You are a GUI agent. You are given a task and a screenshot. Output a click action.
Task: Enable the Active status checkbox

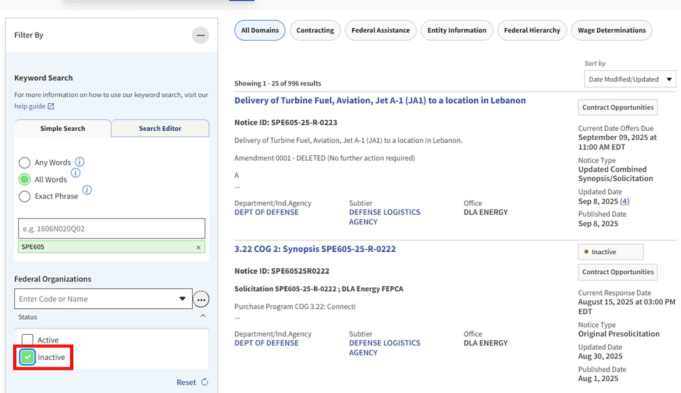[x=27, y=340]
